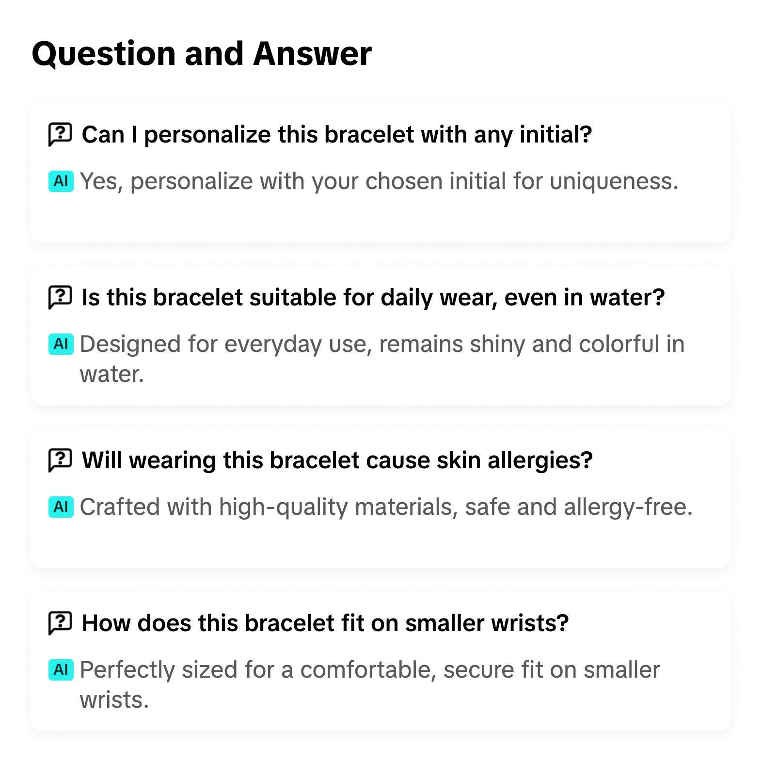This screenshot has height=762, width=762.
Task: Click question icon beside smaller wrists question
Action: point(61,623)
